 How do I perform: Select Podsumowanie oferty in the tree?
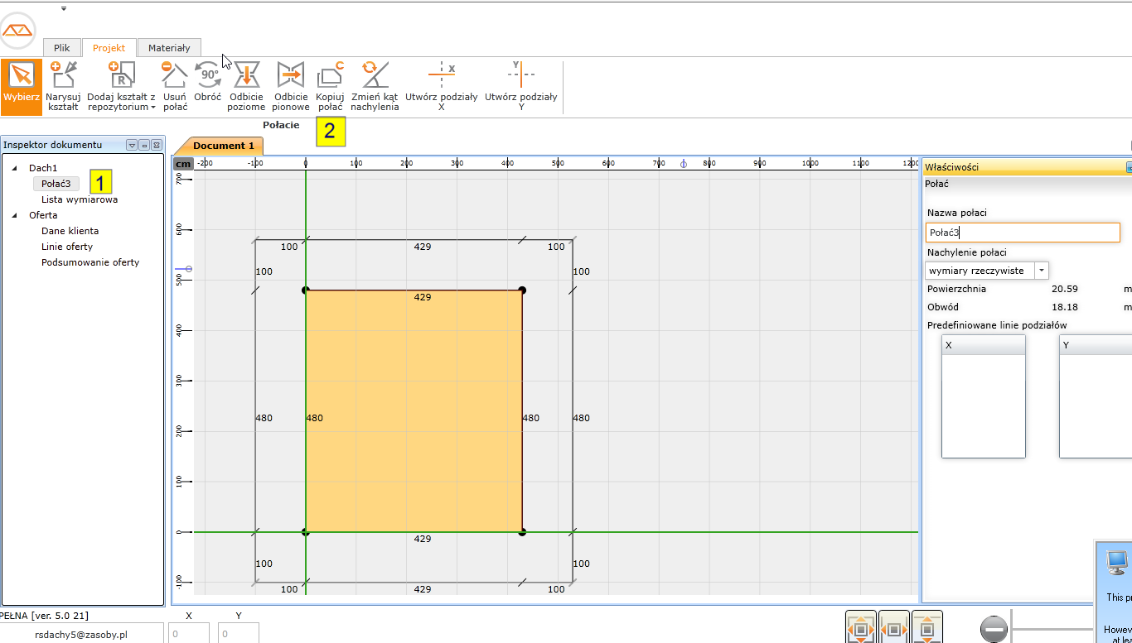pos(90,262)
